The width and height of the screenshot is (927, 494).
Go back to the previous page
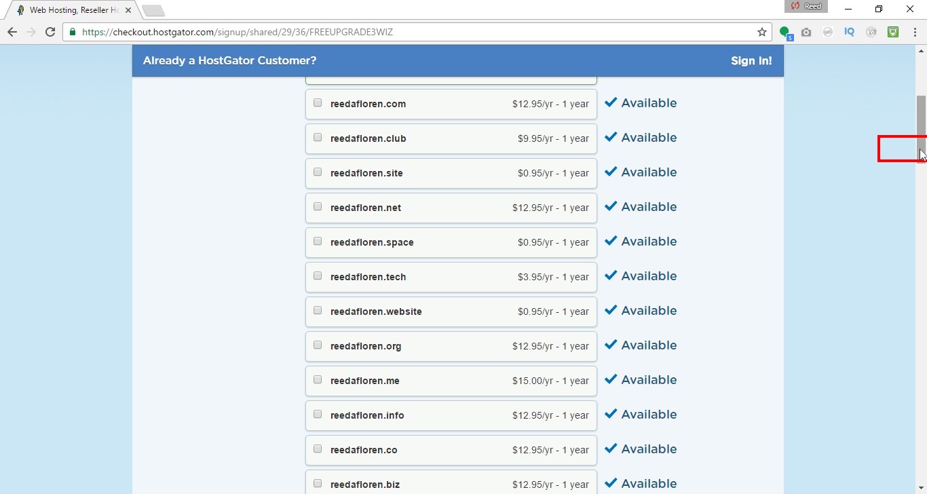coord(12,32)
